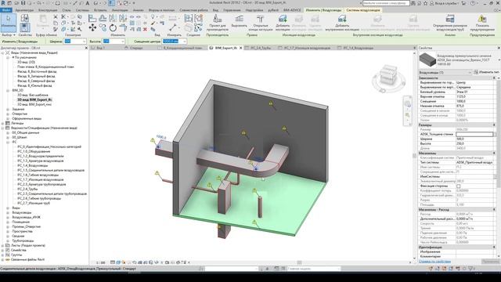This screenshot has height=282, width=501.
Task: Click the red Delete X icon
Action: [x=145, y=29]
